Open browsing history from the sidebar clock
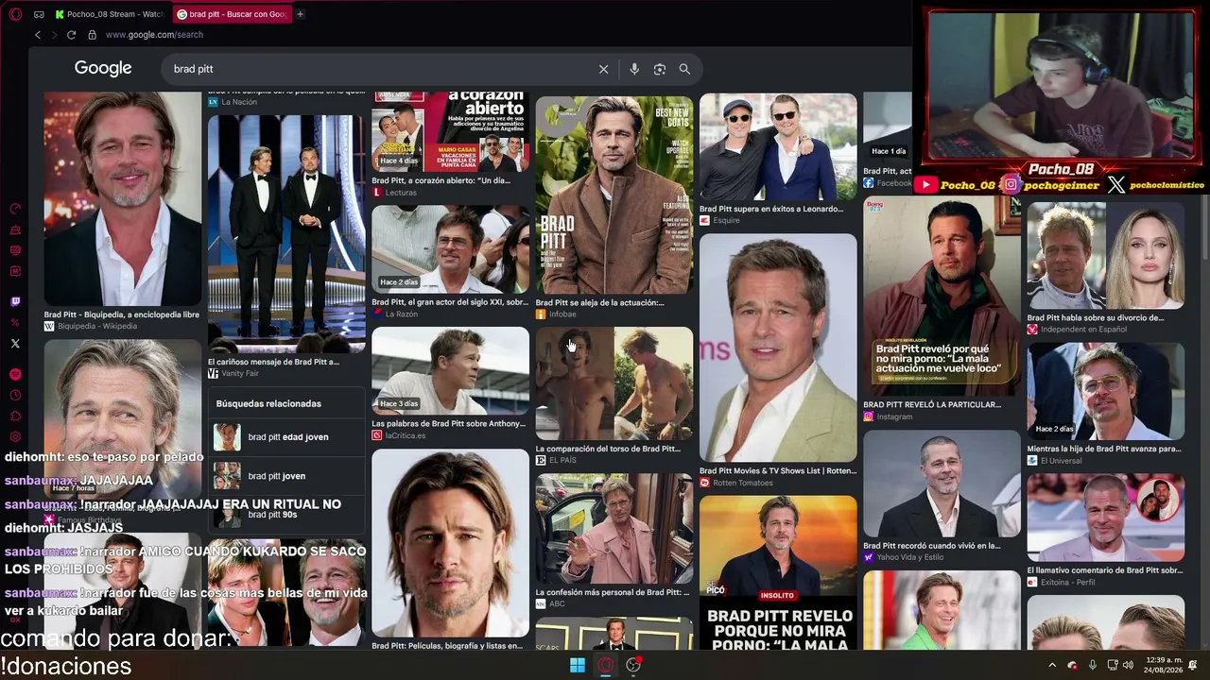 click(x=15, y=395)
